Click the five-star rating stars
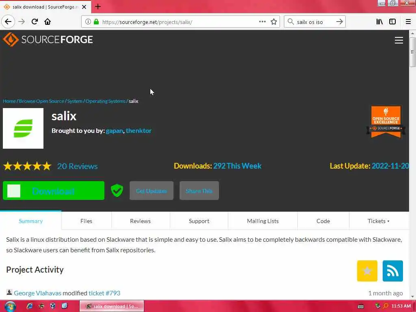This screenshot has width=416, height=312. tap(27, 166)
